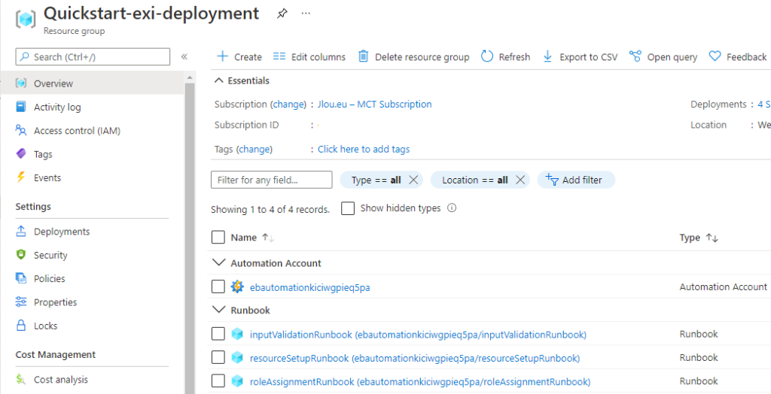Click the resource group cube icon by title
771x394 pixels.
coord(26,19)
